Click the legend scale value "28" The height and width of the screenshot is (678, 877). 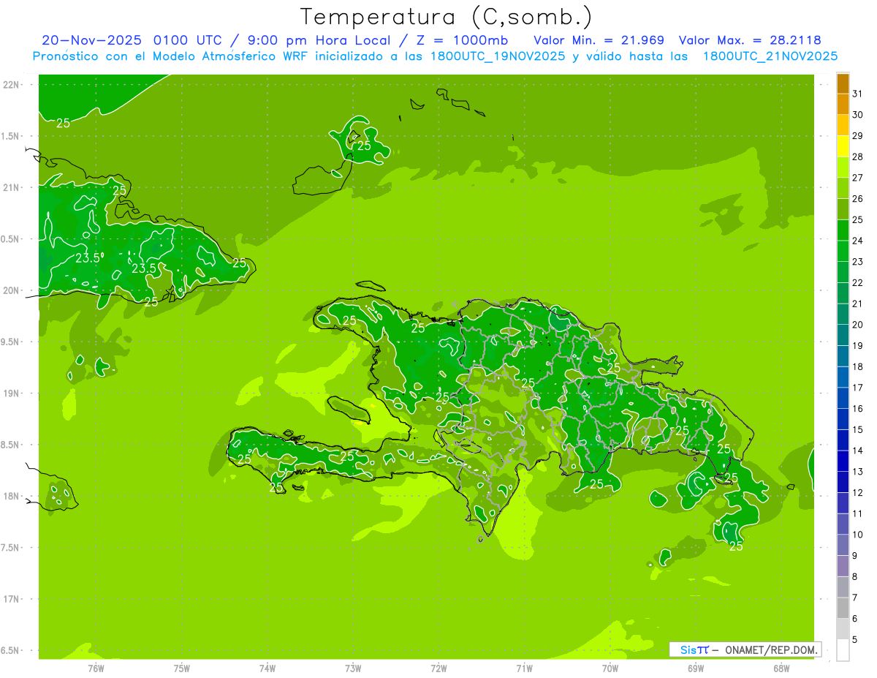click(x=858, y=157)
